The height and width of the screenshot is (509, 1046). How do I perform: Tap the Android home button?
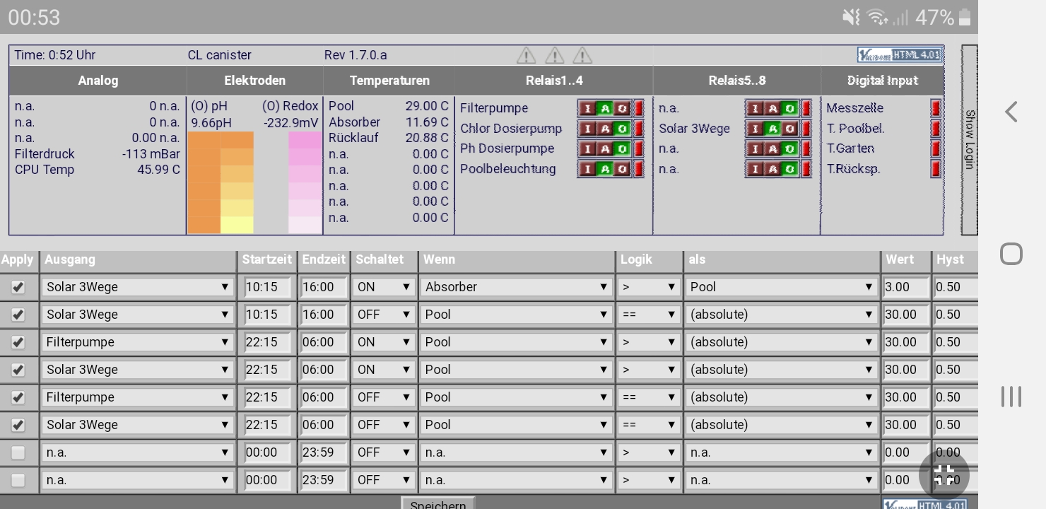pyautogui.click(x=1011, y=254)
